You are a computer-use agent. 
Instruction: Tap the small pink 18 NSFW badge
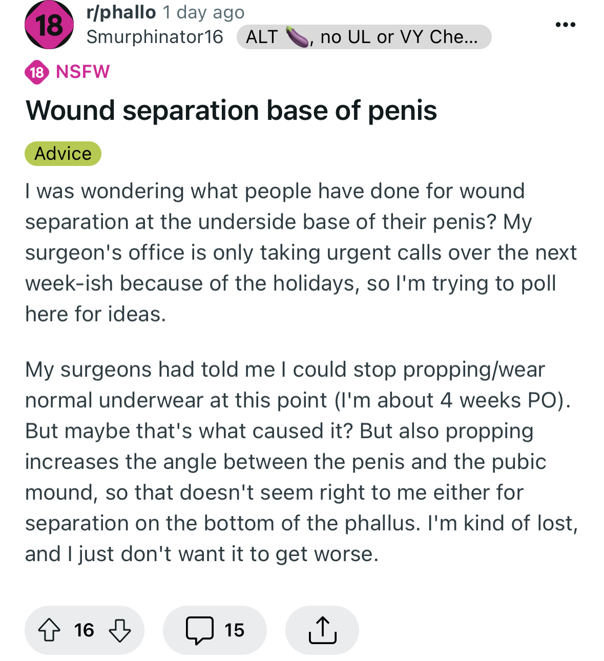click(x=37, y=72)
